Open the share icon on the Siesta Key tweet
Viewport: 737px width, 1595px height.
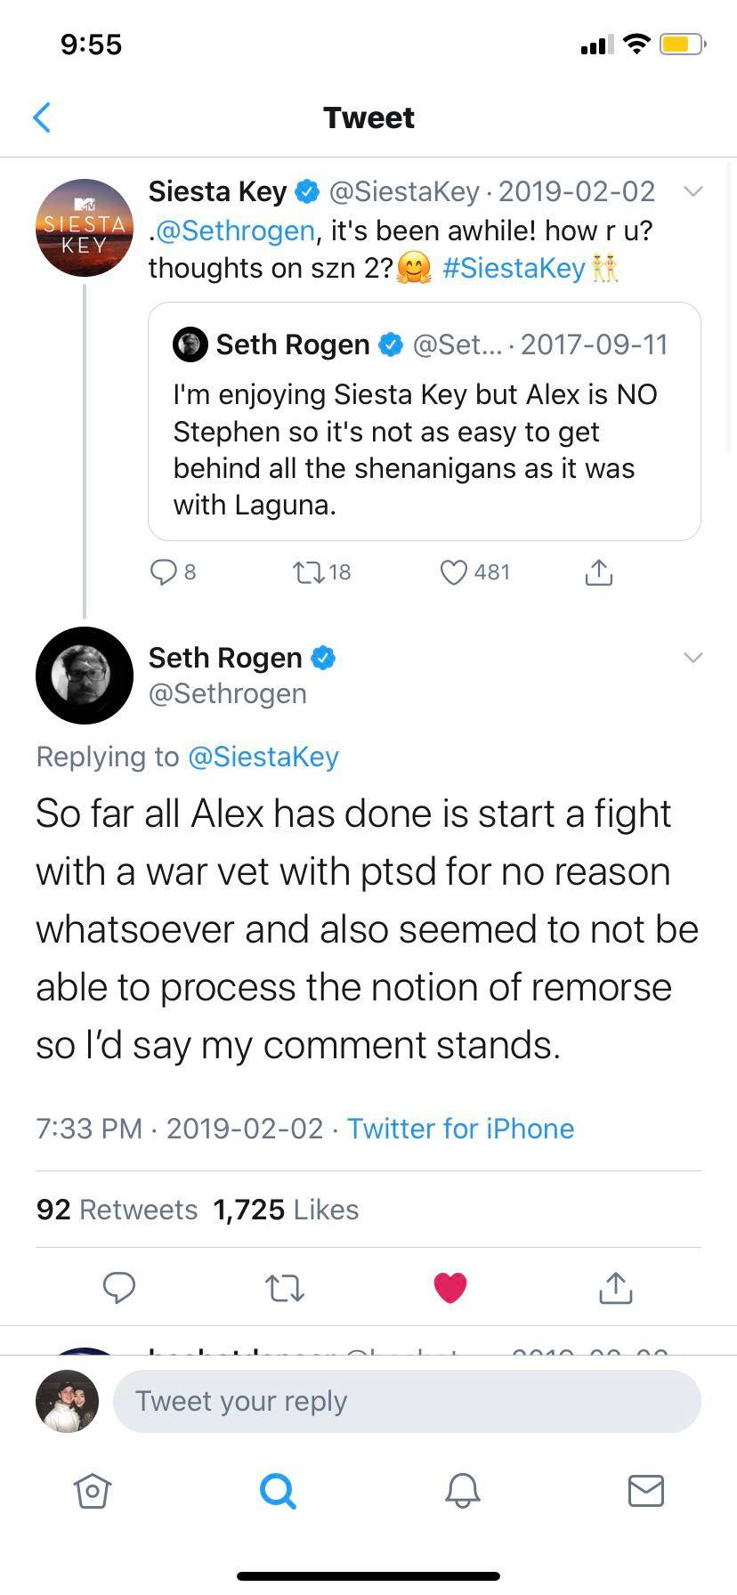[599, 572]
